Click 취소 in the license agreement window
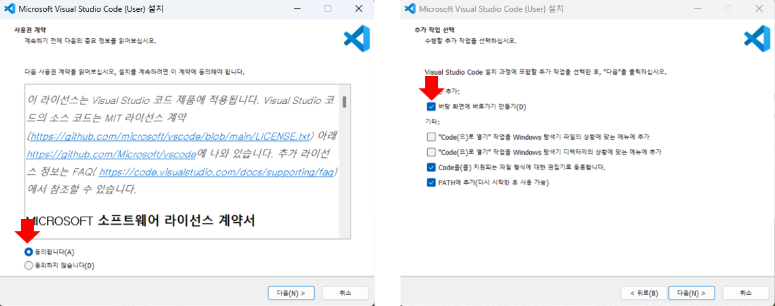Screen dimensions: 775x306 tap(345, 292)
